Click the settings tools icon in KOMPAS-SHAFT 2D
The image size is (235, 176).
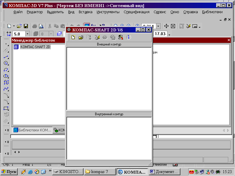coord(120,37)
